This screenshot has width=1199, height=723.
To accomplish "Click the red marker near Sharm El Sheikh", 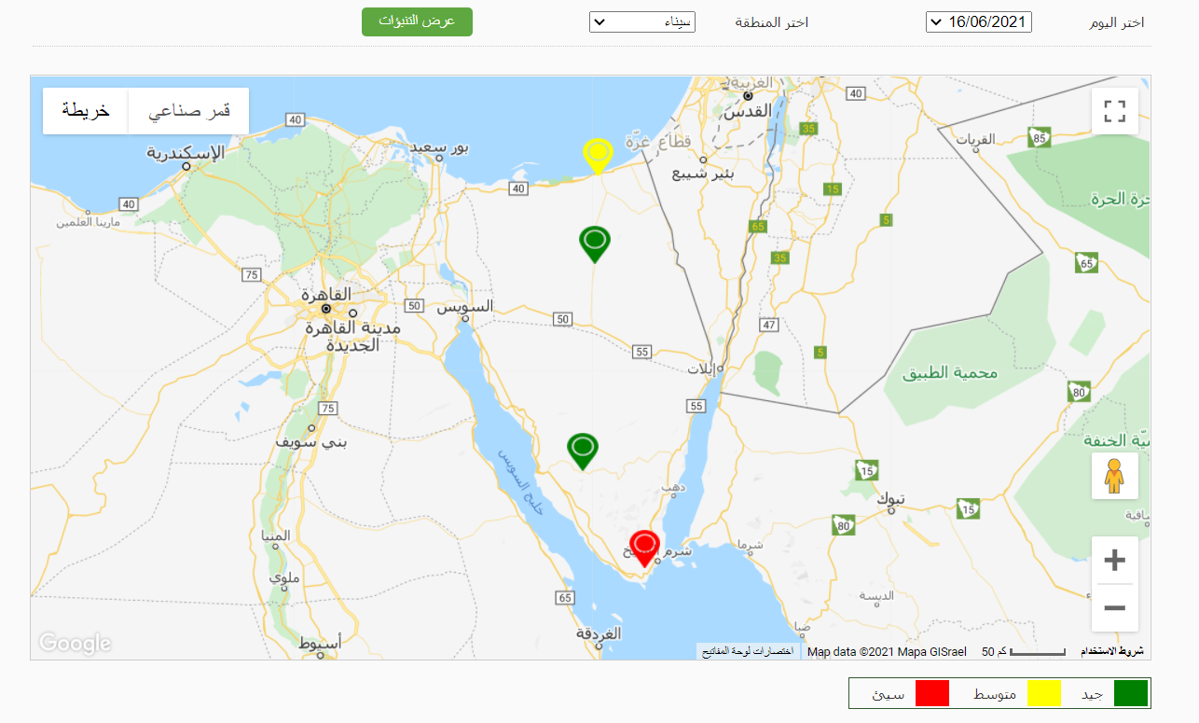I will [644, 545].
